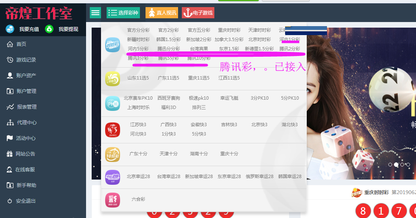Open the 选择彩种 lottery selector dropdown
Screen dimensions: 416x218
123,13
